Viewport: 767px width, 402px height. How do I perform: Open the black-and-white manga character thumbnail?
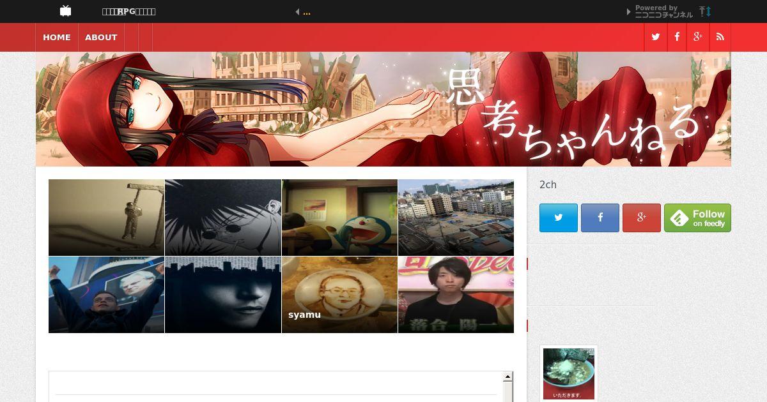point(223,218)
